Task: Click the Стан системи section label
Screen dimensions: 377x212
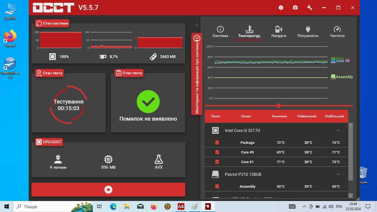Action: [x=52, y=23]
